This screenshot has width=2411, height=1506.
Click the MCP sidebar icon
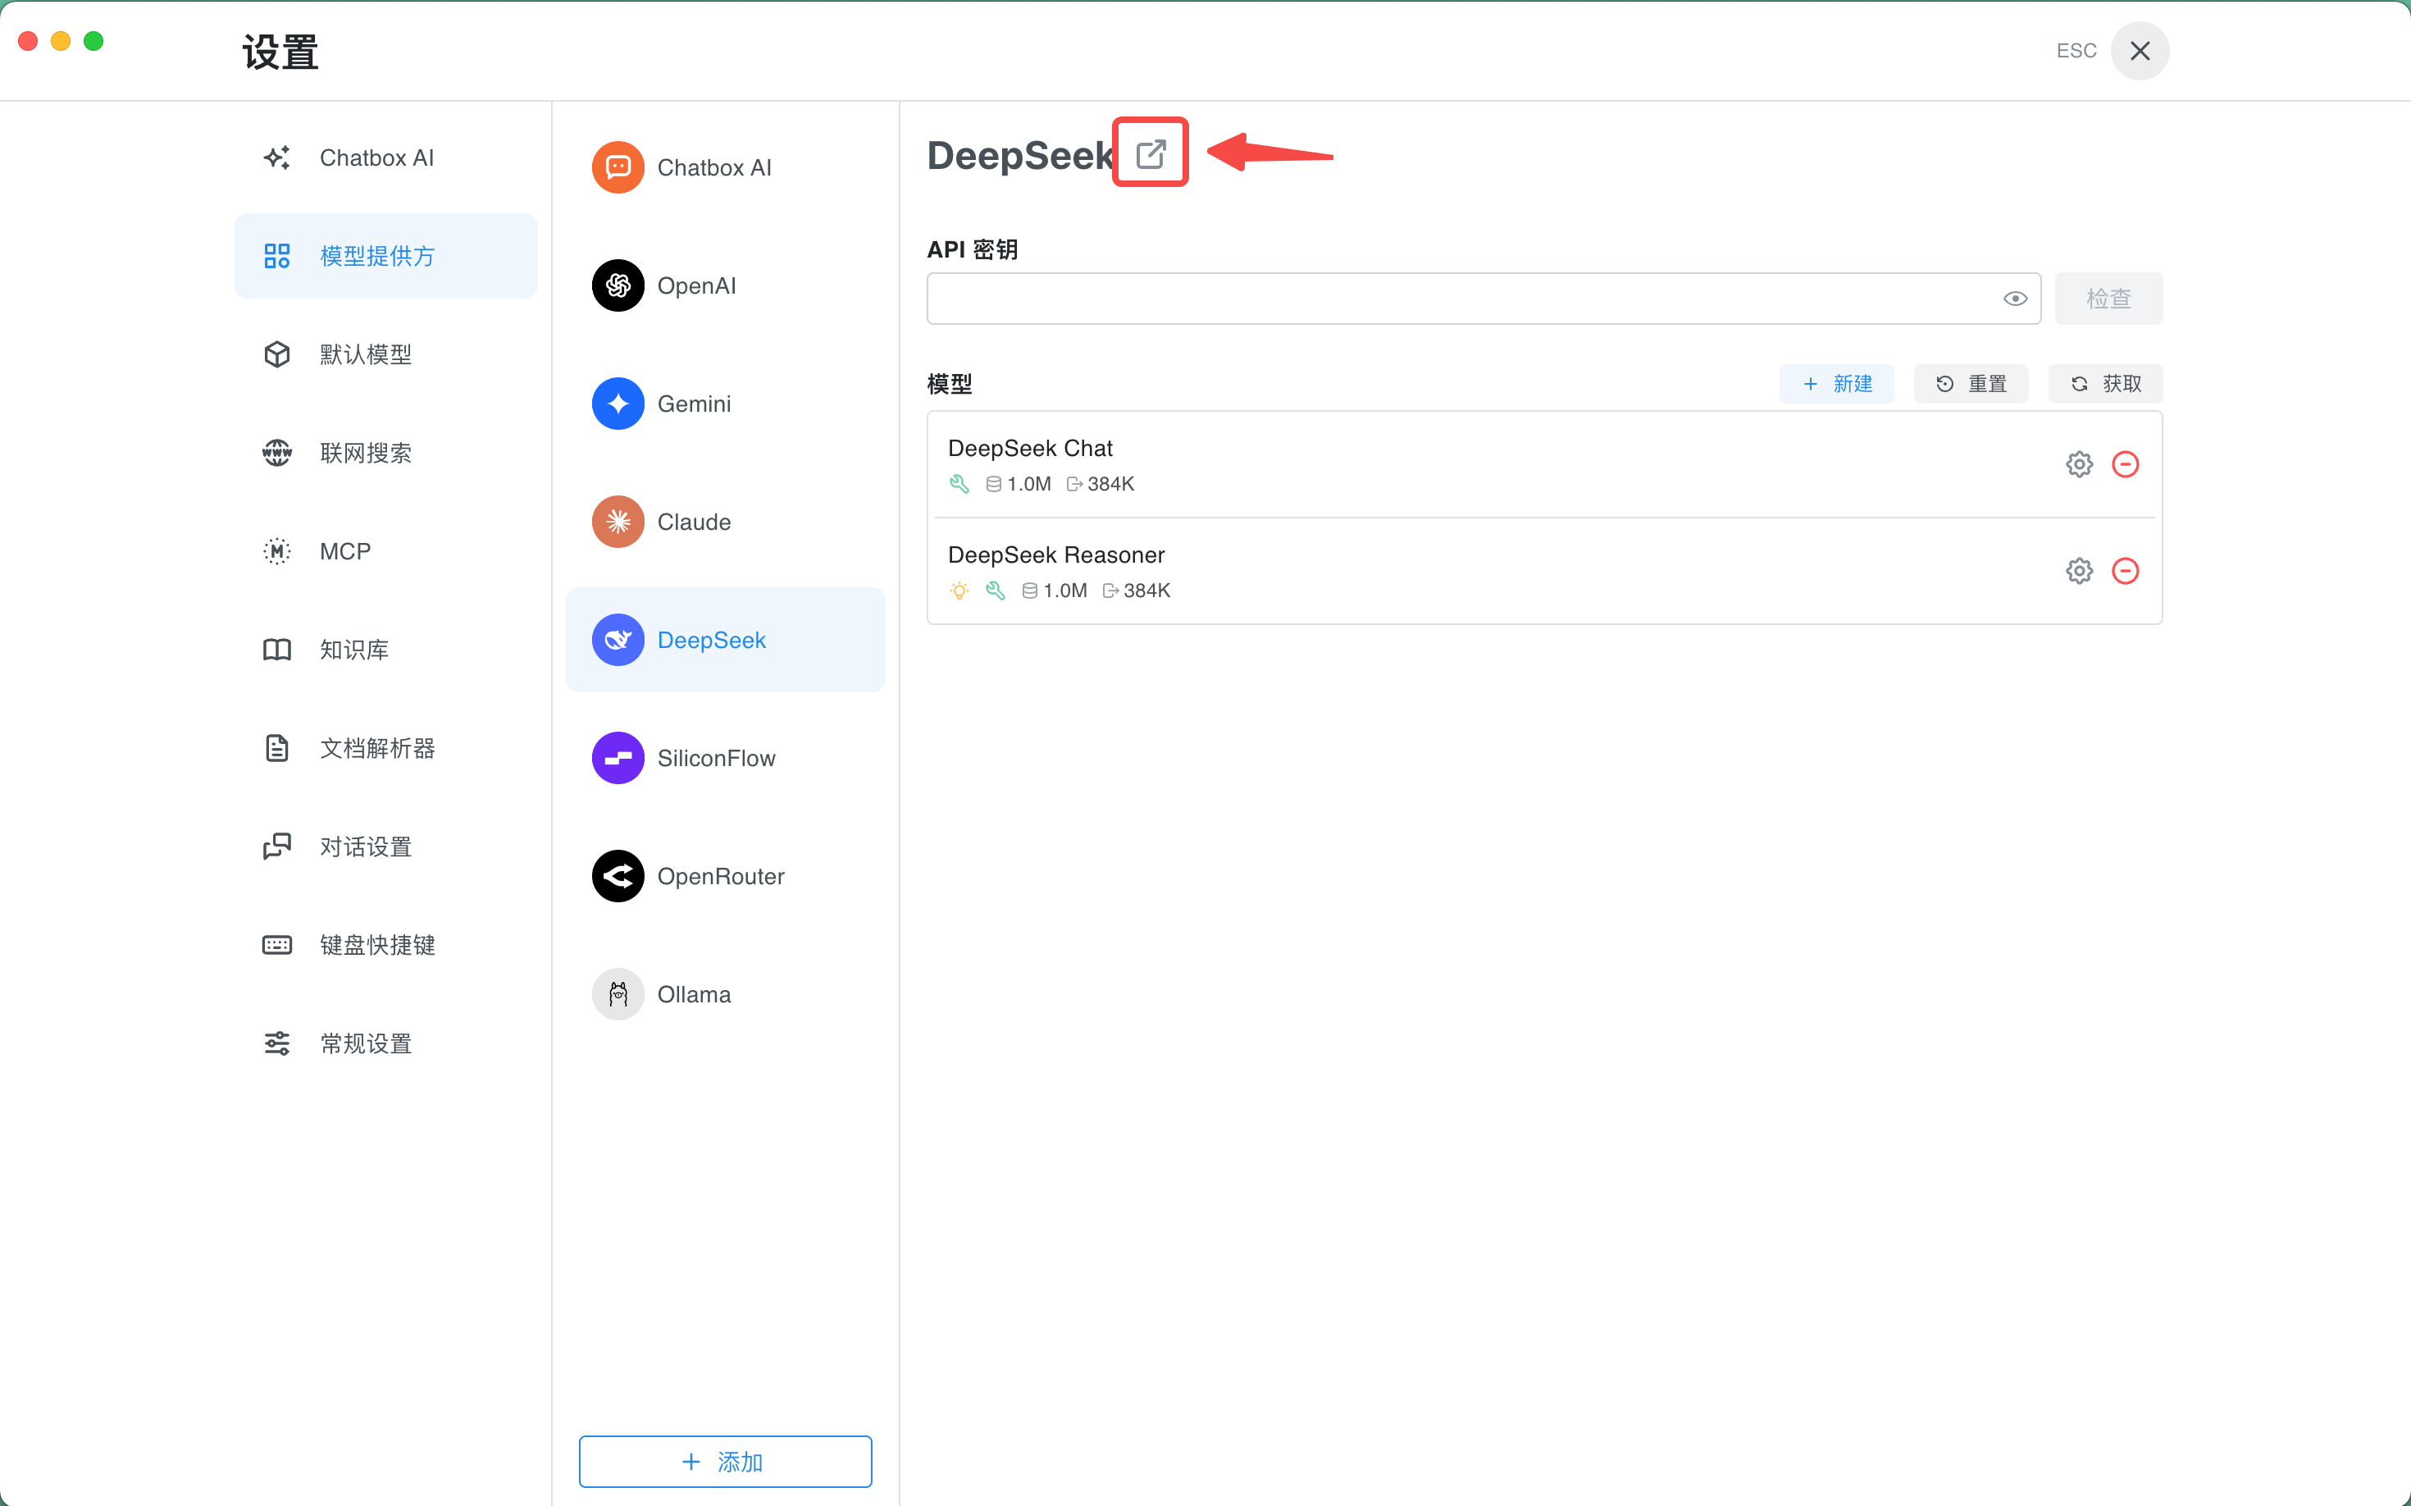pos(277,551)
